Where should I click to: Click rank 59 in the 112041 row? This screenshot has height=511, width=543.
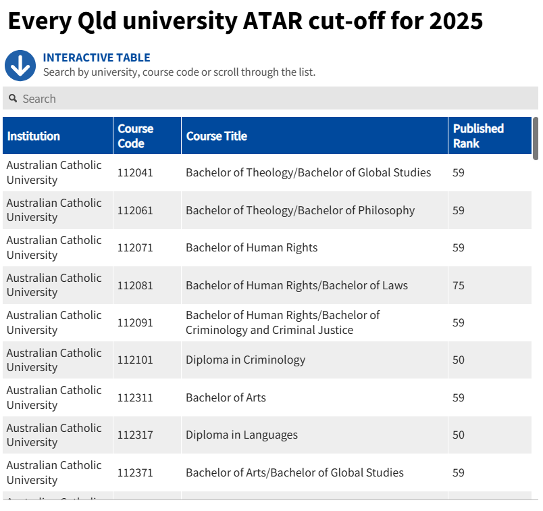[x=459, y=172]
